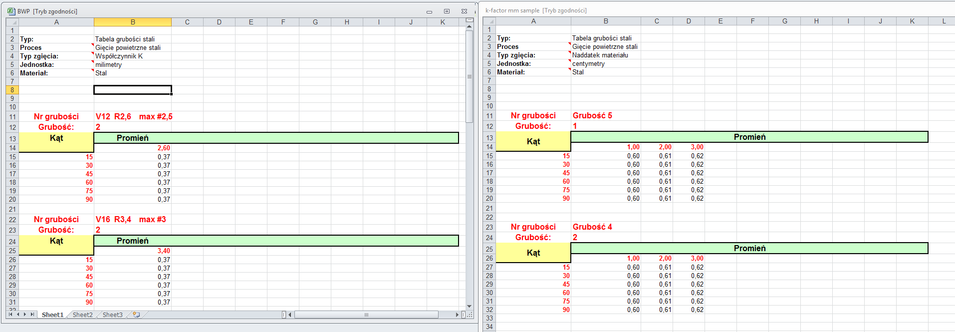Click the vertical scrollbar down arrow in BWP
This screenshot has width=955, height=332.
(x=469, y=306)
